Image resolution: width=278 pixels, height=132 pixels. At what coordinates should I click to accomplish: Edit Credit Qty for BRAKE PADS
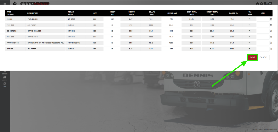pos(112,37)
